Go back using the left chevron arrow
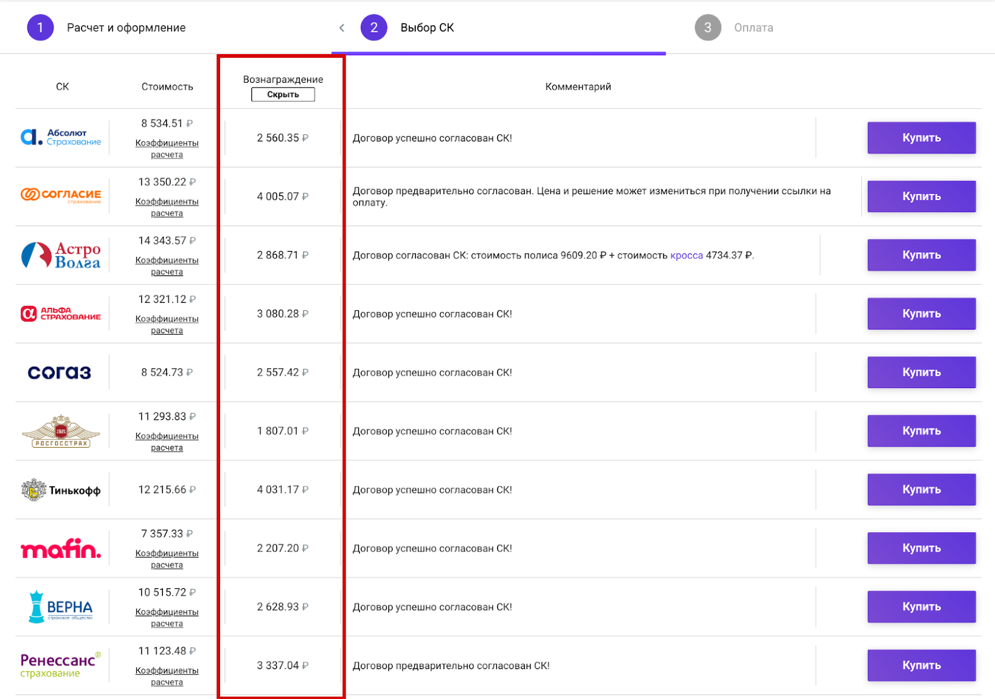This screenshot has height=699, width=995. (x=341, y=27)
